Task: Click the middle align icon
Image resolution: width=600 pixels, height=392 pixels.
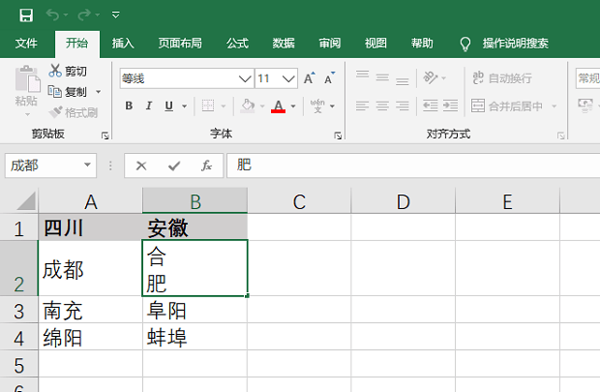Action: (382, 78)
